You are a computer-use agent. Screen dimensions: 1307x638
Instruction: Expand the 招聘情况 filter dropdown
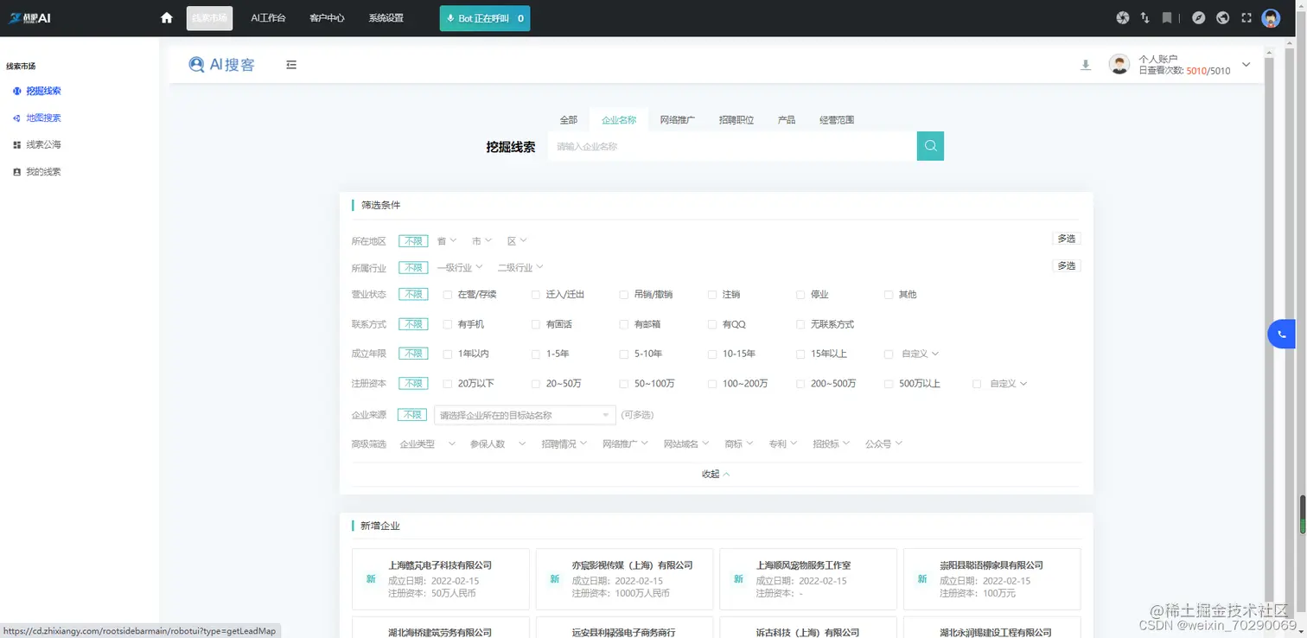coord(564,444)
